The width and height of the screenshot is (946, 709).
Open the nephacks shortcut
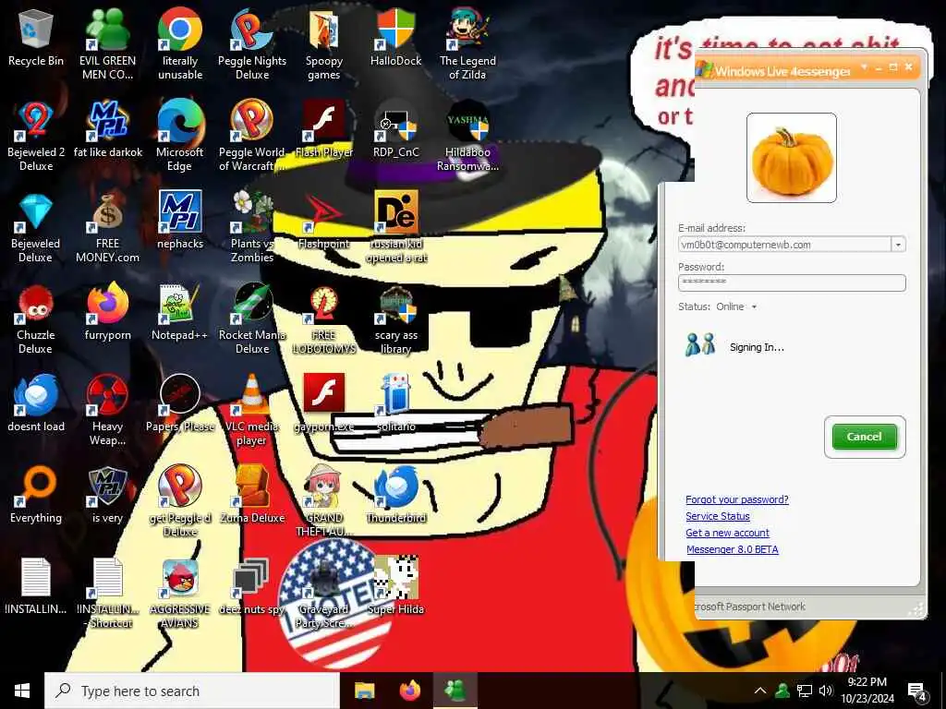point(180,220)
